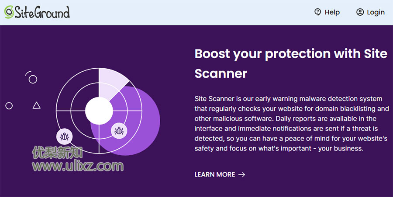This screenshot has height=197, width=393.
Task: Click the Login user profile icon
Action: 360,12
